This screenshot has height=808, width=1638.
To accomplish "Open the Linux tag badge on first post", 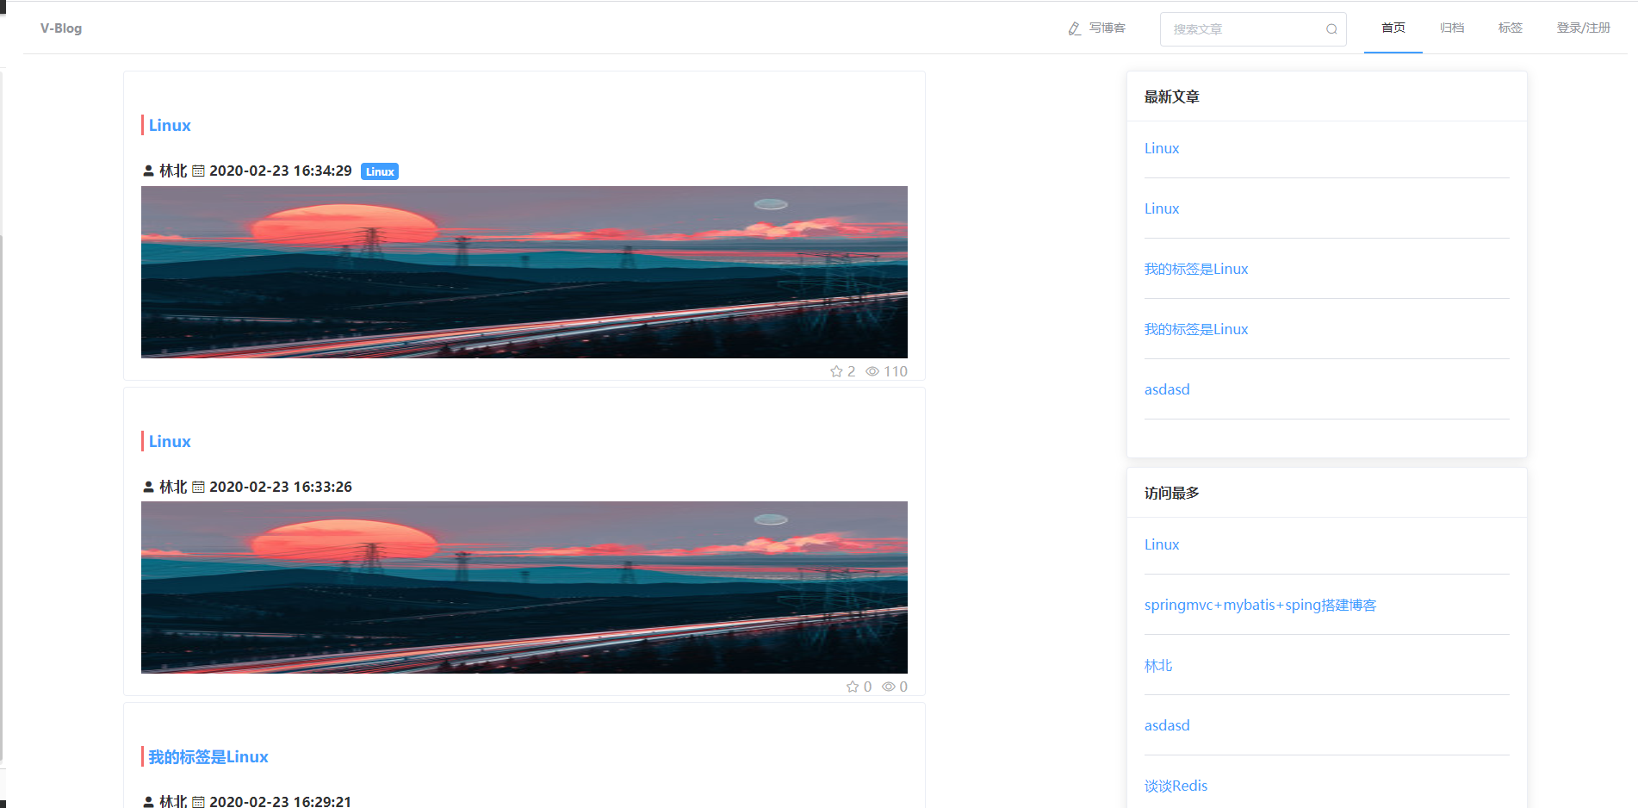I will pos(379,171).
